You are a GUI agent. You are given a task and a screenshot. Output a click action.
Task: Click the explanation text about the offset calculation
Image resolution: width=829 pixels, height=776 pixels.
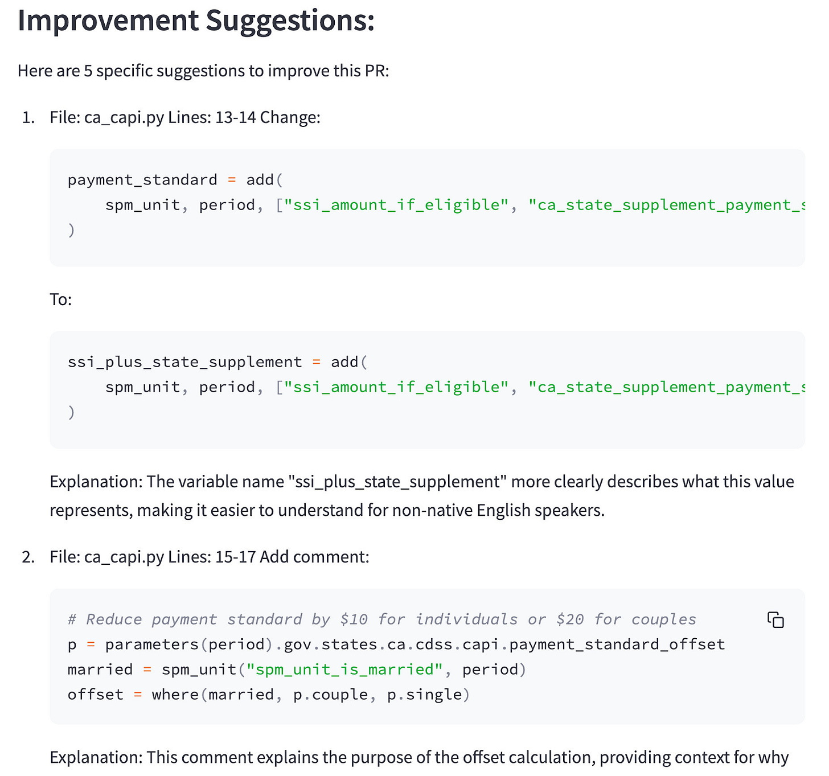[x=419, y=757]
